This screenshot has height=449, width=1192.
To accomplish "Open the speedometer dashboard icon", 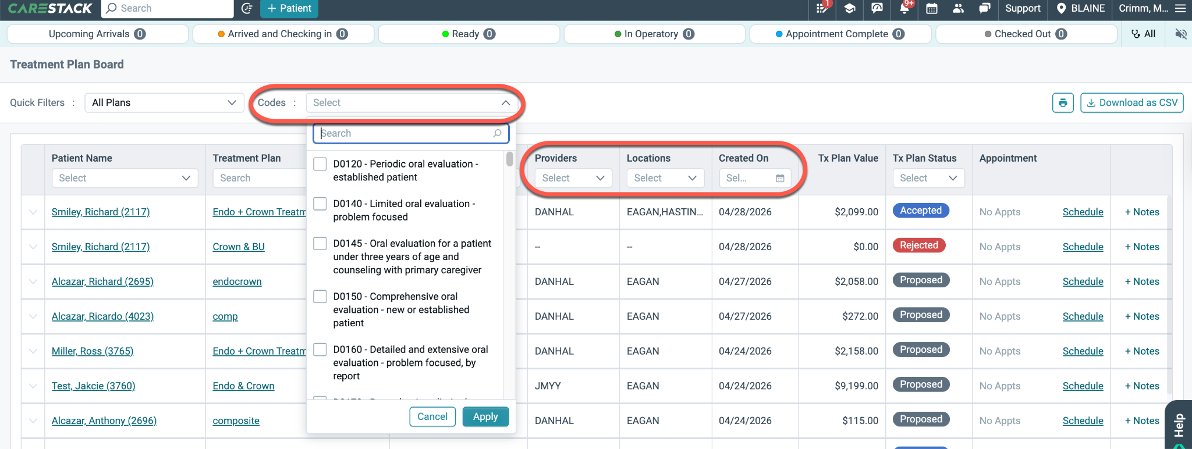I will pos(877,8).
